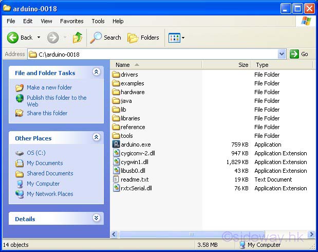Image resolution: width=318 pixels, height=252 pixels.
Task: Click My Computer in status bar
Action: (x=260, y=245)
